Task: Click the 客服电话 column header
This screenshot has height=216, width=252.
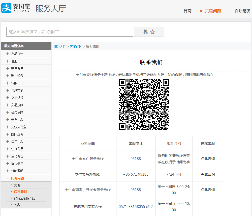Action: tap(136, 143)
